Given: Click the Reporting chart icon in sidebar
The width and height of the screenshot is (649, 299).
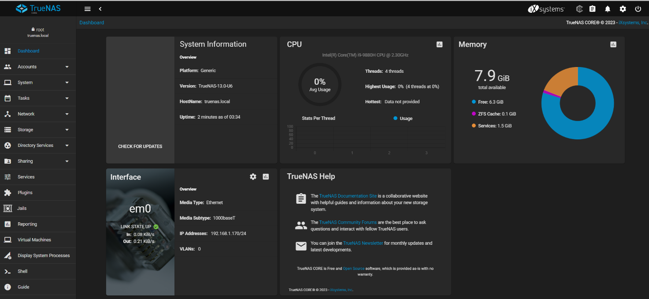Looking at the screenshot, I should [7, 224].
